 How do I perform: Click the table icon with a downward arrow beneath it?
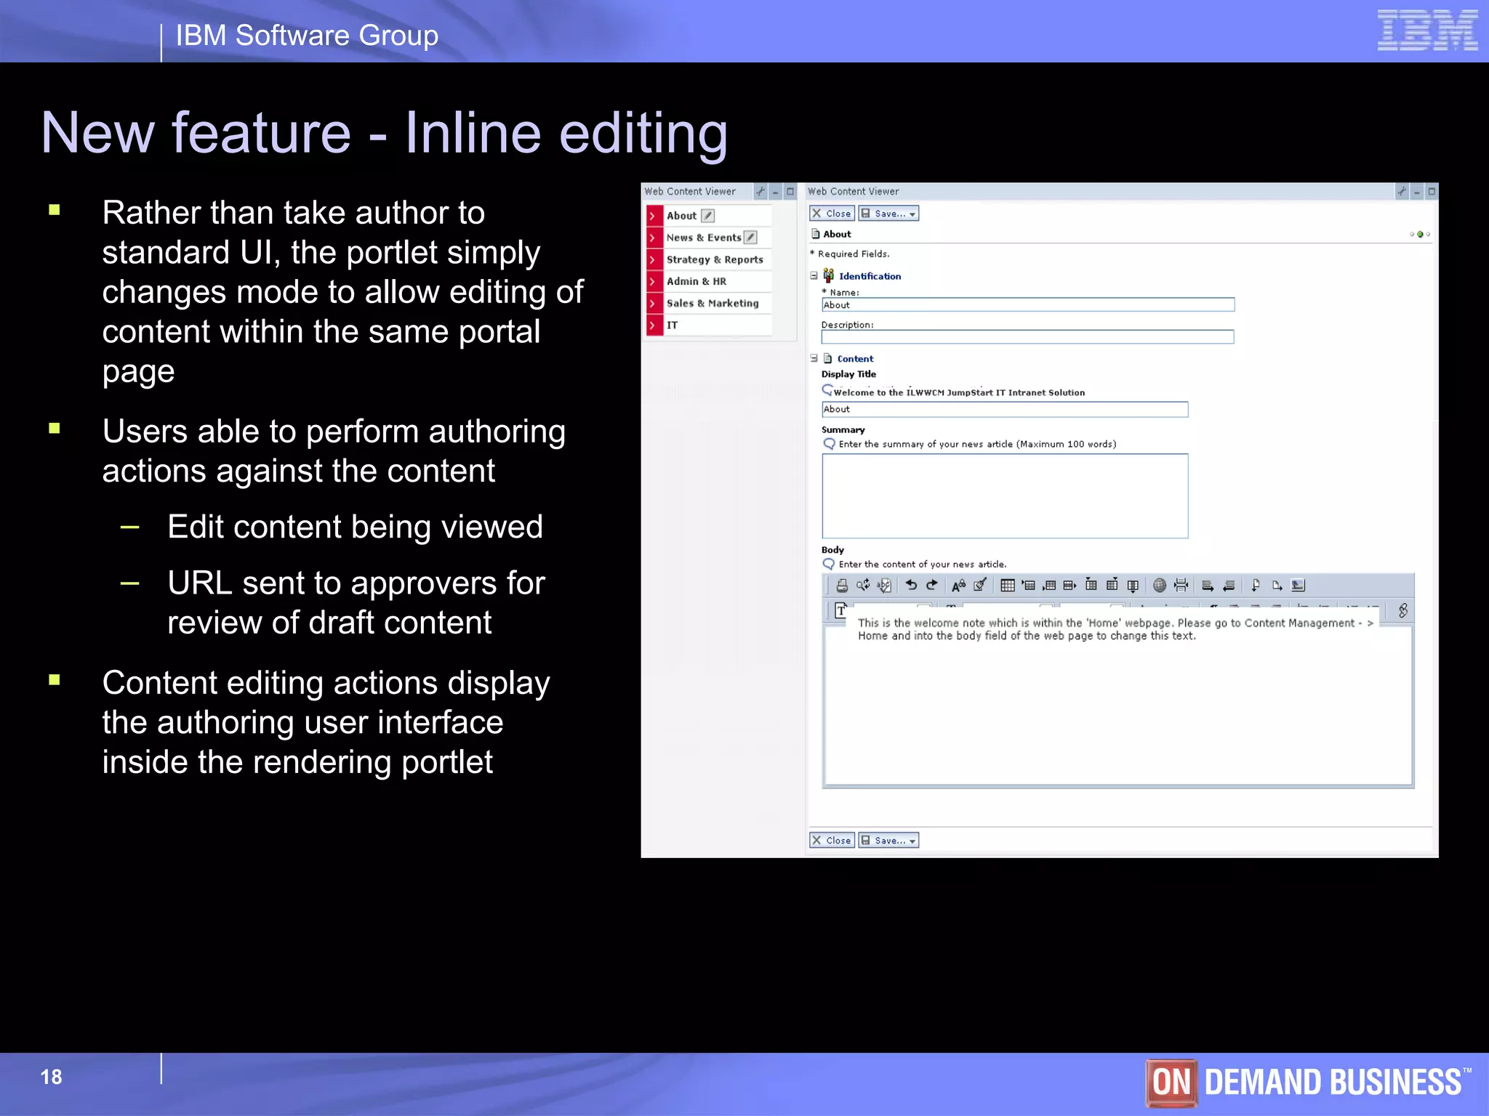click(x=1133, y=586)
